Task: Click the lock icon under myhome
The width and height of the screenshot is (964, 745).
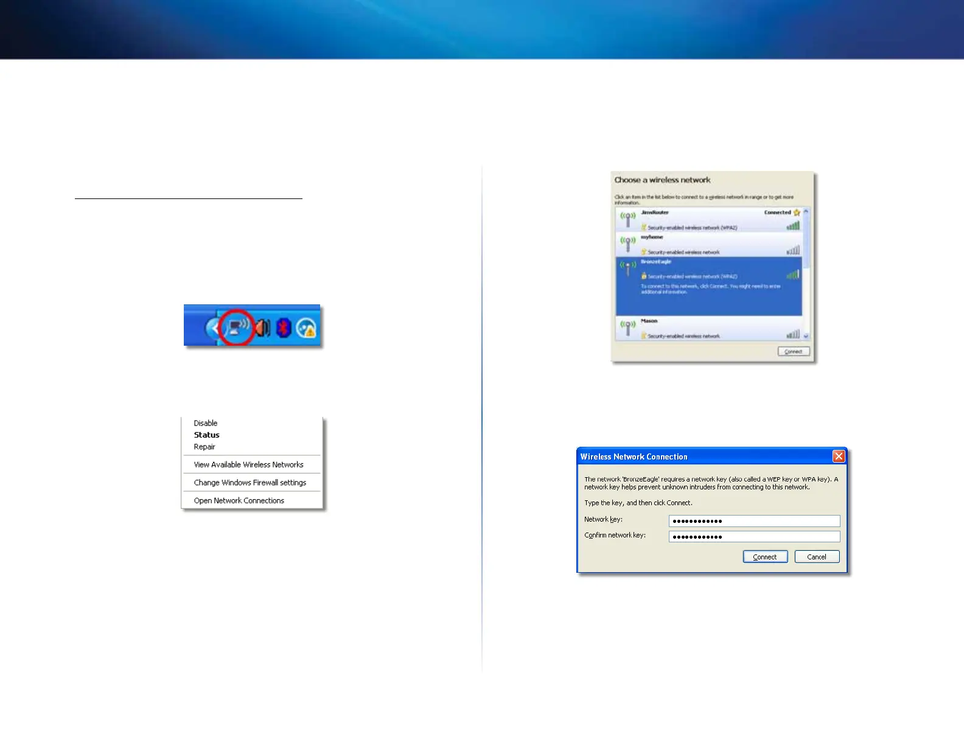Action: (644, 252)
